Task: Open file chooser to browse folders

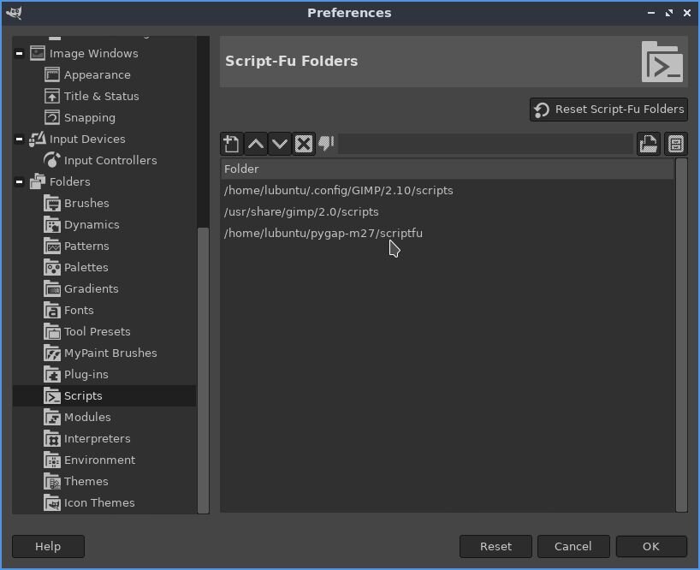Action: pyautogui.click(x=649, y=144)
